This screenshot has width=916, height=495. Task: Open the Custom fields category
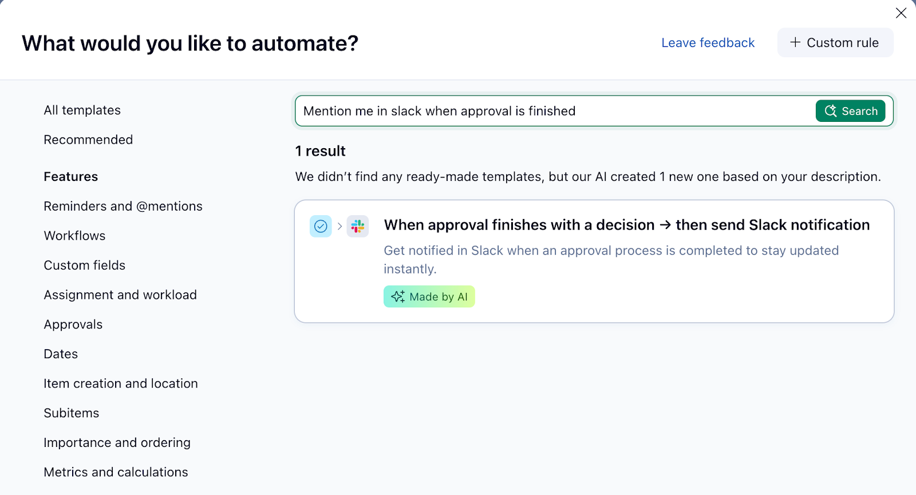pos(85,266)
